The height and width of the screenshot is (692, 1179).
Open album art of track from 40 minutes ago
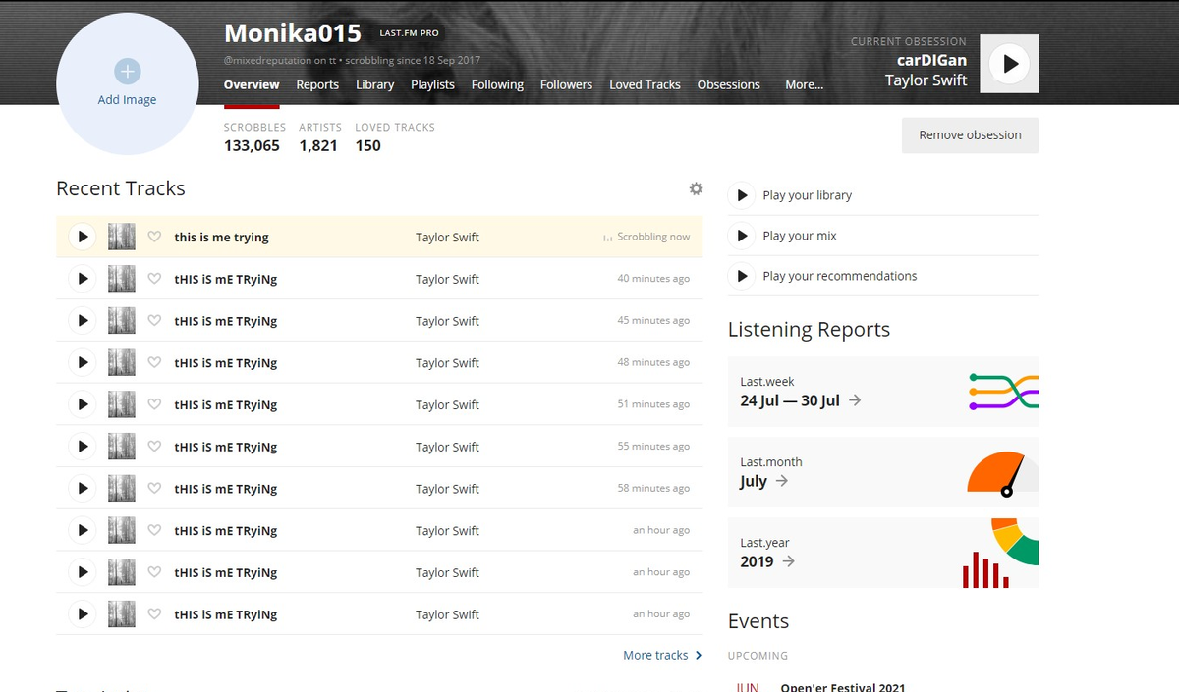pyautogui.click(x=121, y=279)
